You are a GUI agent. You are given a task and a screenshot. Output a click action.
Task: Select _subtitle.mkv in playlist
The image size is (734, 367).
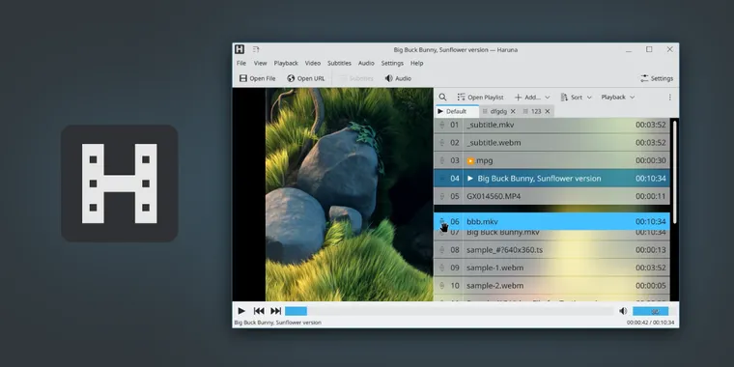(551, 125)
